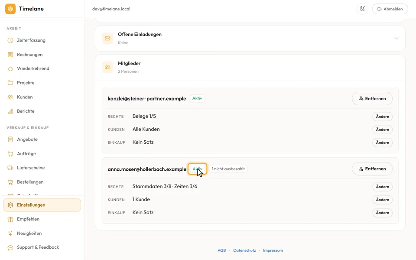This screenshot has width=416, height=260.
Task: Click the '2 Personen' member count text
Action: (x=128, y=71)
